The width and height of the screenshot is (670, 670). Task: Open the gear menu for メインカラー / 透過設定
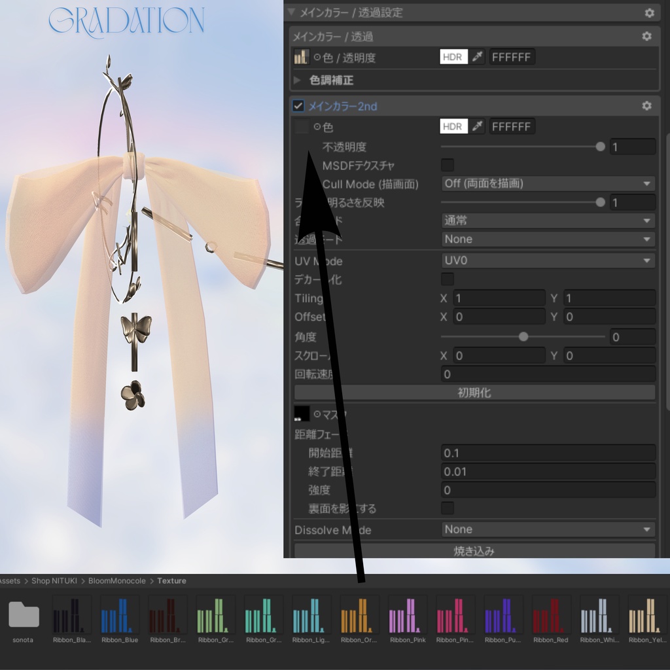pyautogui.click(x=649, y=13)
